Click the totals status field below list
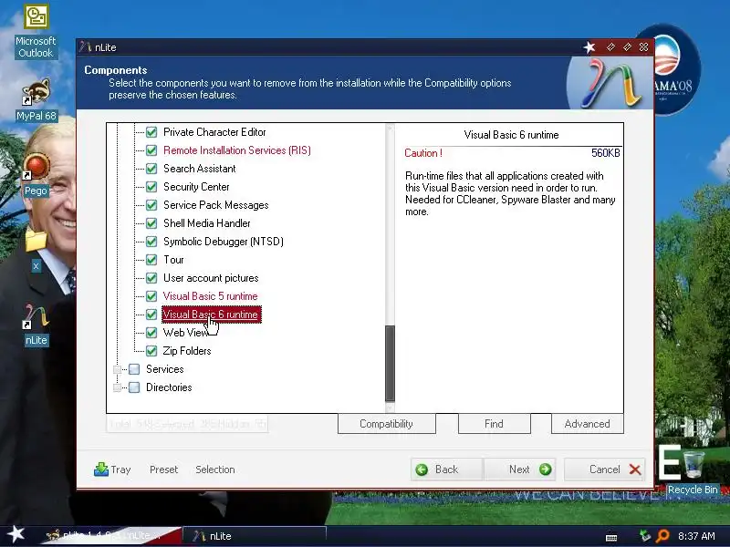Image resolution: width=730 pixels, height=547 pixels. pos(187,424)
